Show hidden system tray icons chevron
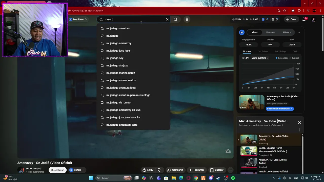Viewport: 324px width, 182px height. point(274,178)
